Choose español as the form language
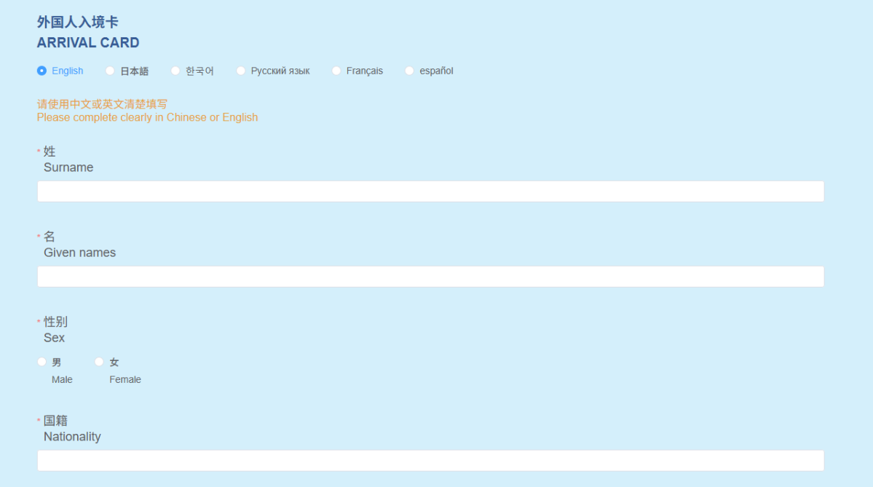Screen dimensions: 873x487 409,71
